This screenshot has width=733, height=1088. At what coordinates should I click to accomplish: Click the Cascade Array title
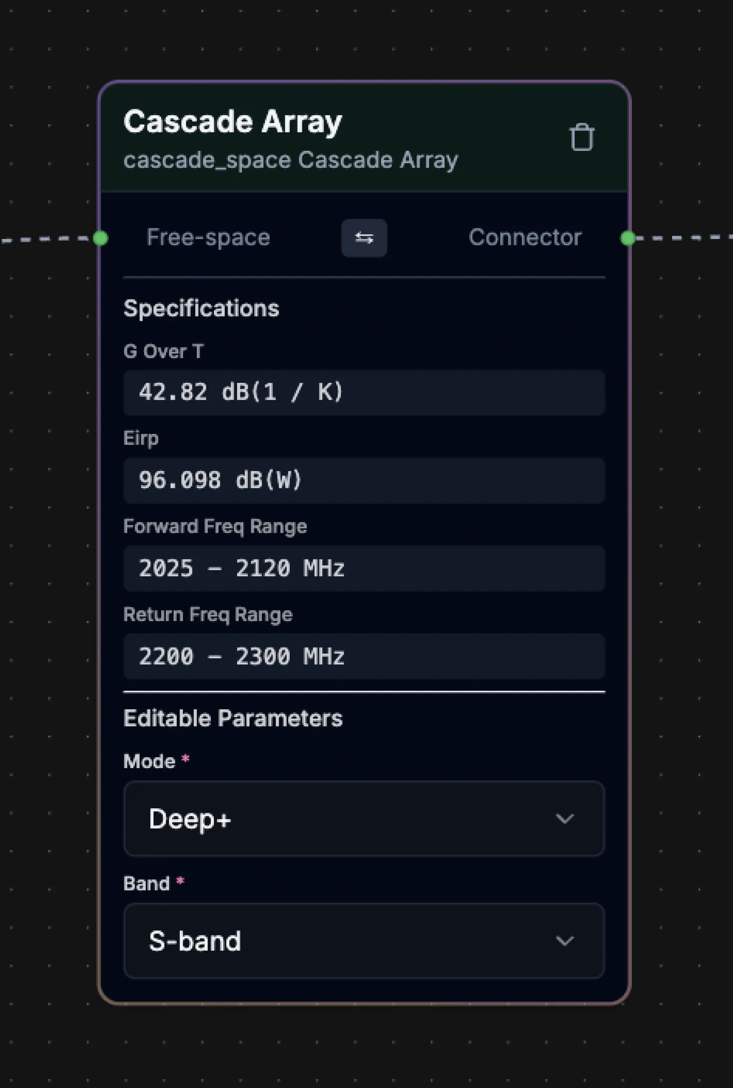tap(232, 122)
